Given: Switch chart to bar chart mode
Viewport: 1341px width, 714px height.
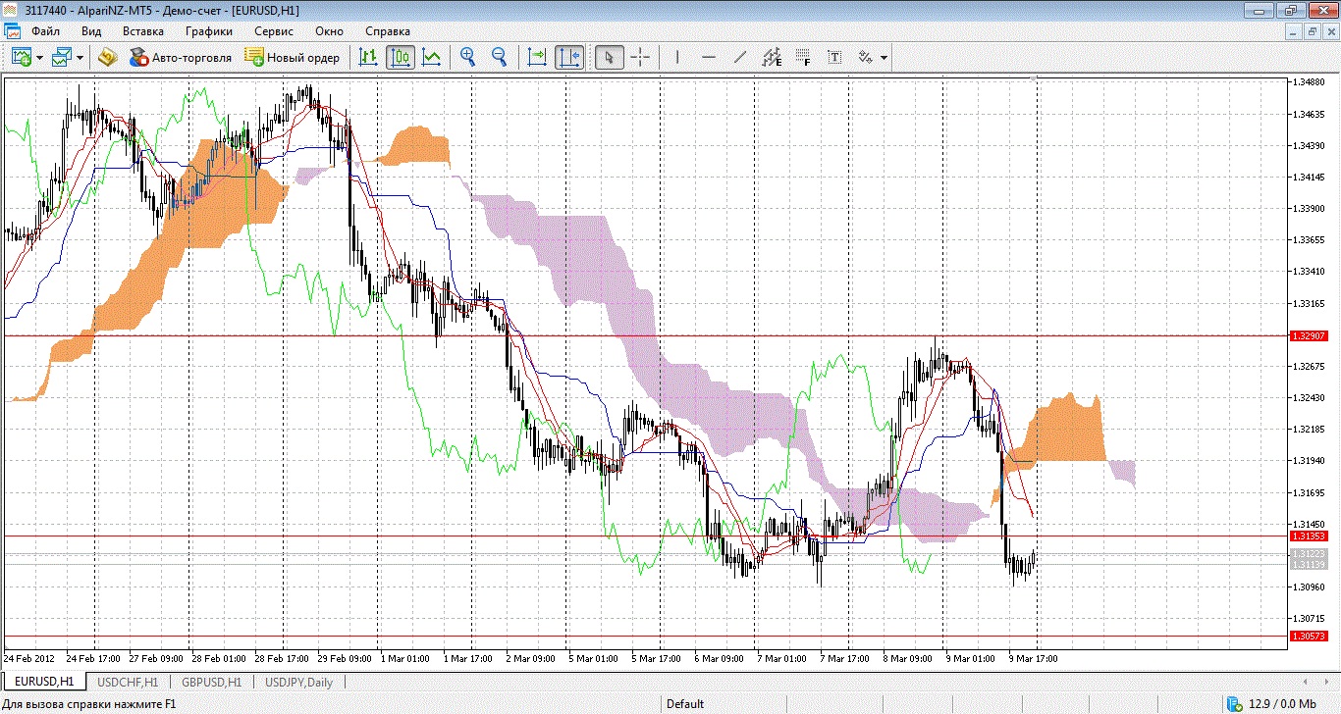Looking at the screenshot, I should point(368,58).
